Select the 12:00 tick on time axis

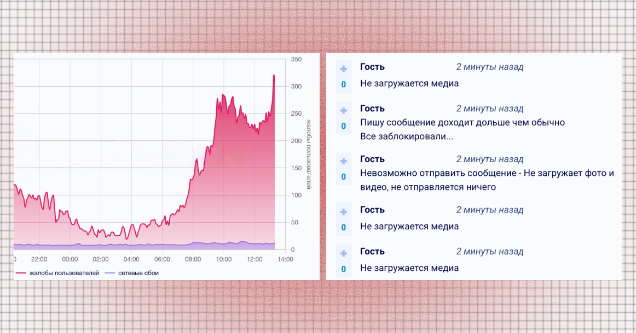point(255,259)
